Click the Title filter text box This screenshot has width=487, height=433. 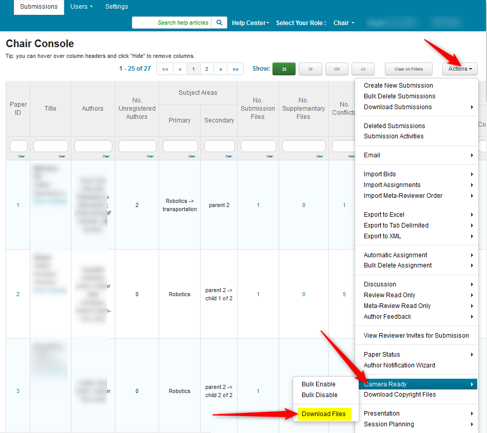[50, 147]
